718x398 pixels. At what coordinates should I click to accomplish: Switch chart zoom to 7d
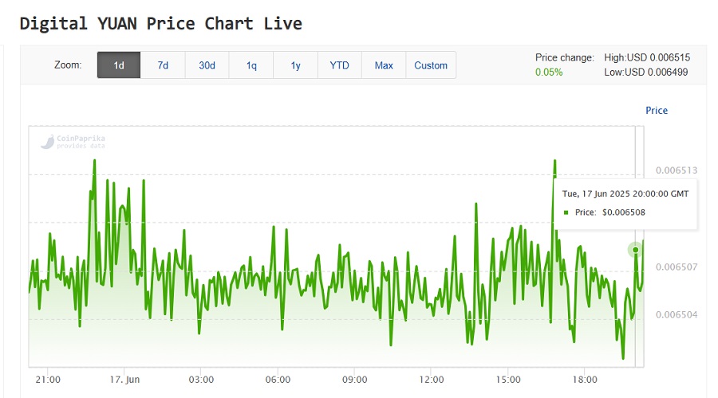click(163, 65)
